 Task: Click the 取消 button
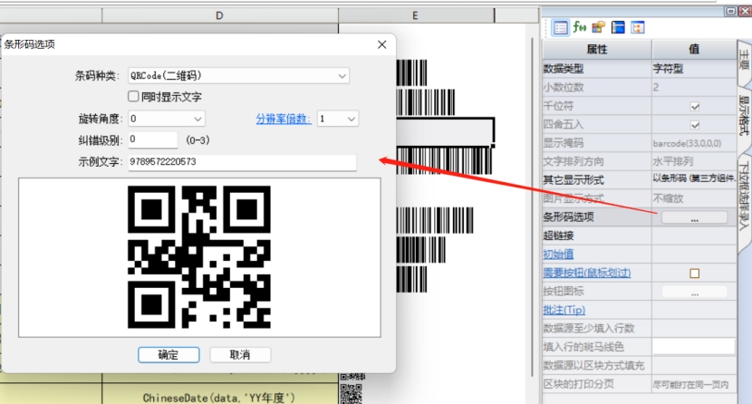[240, 355]
